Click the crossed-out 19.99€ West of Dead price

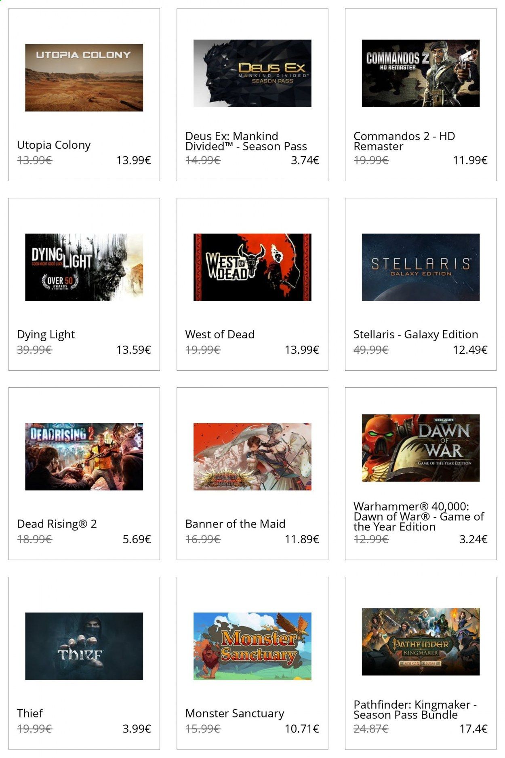[203, 350]
